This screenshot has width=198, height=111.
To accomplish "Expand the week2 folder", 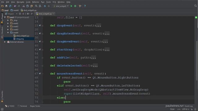I will pyautogui.click(x=8, y=27).
